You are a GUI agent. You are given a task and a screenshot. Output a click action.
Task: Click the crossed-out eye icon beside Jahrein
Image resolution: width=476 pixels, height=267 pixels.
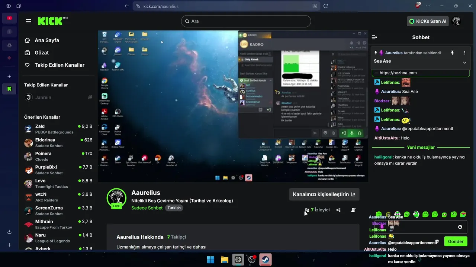90,97
